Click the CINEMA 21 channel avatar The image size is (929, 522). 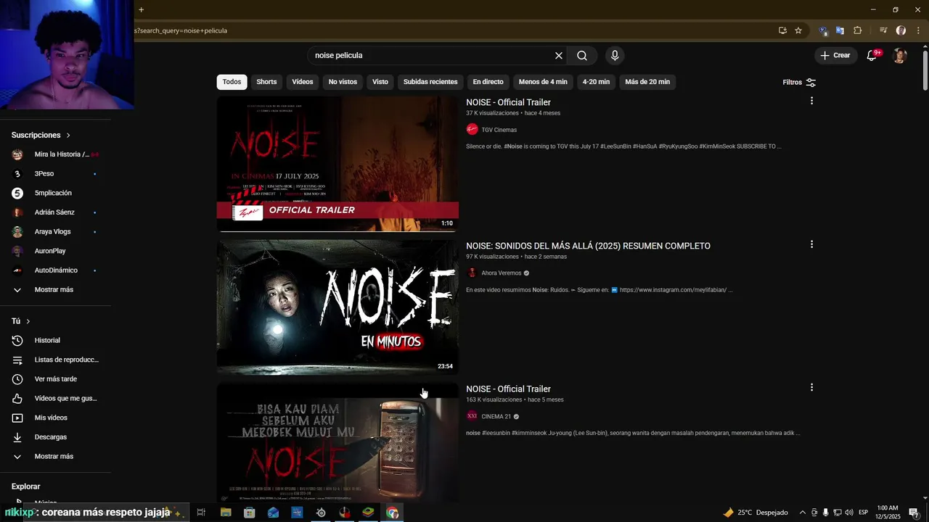point(472,416)
